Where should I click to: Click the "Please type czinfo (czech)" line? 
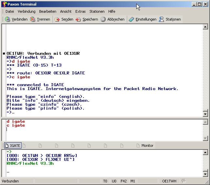(x=44, y=104)
